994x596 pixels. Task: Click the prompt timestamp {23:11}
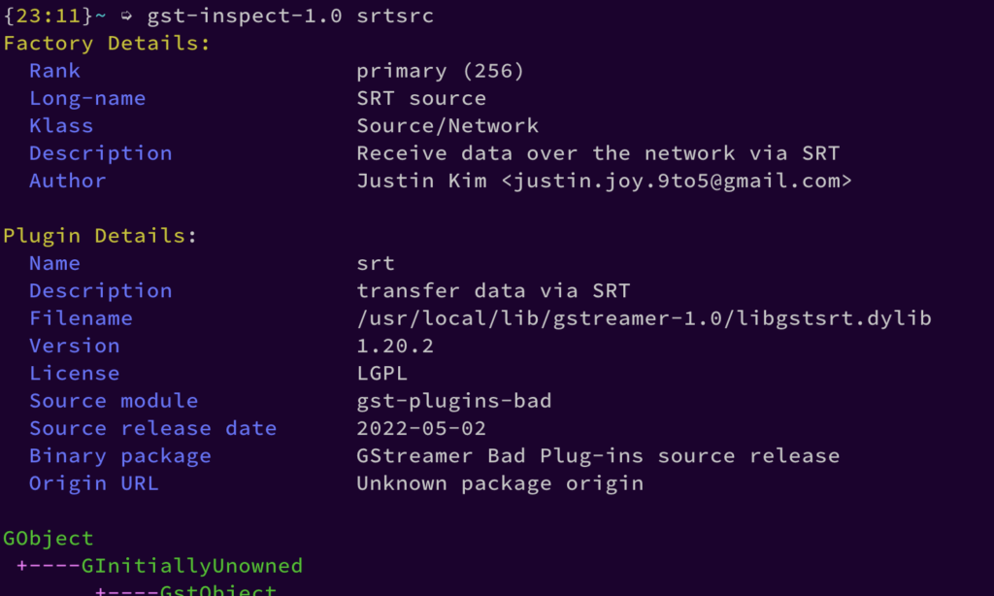(48, 16)
